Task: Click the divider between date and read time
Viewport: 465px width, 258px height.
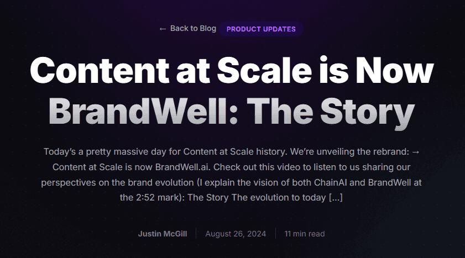Action: 275,233
